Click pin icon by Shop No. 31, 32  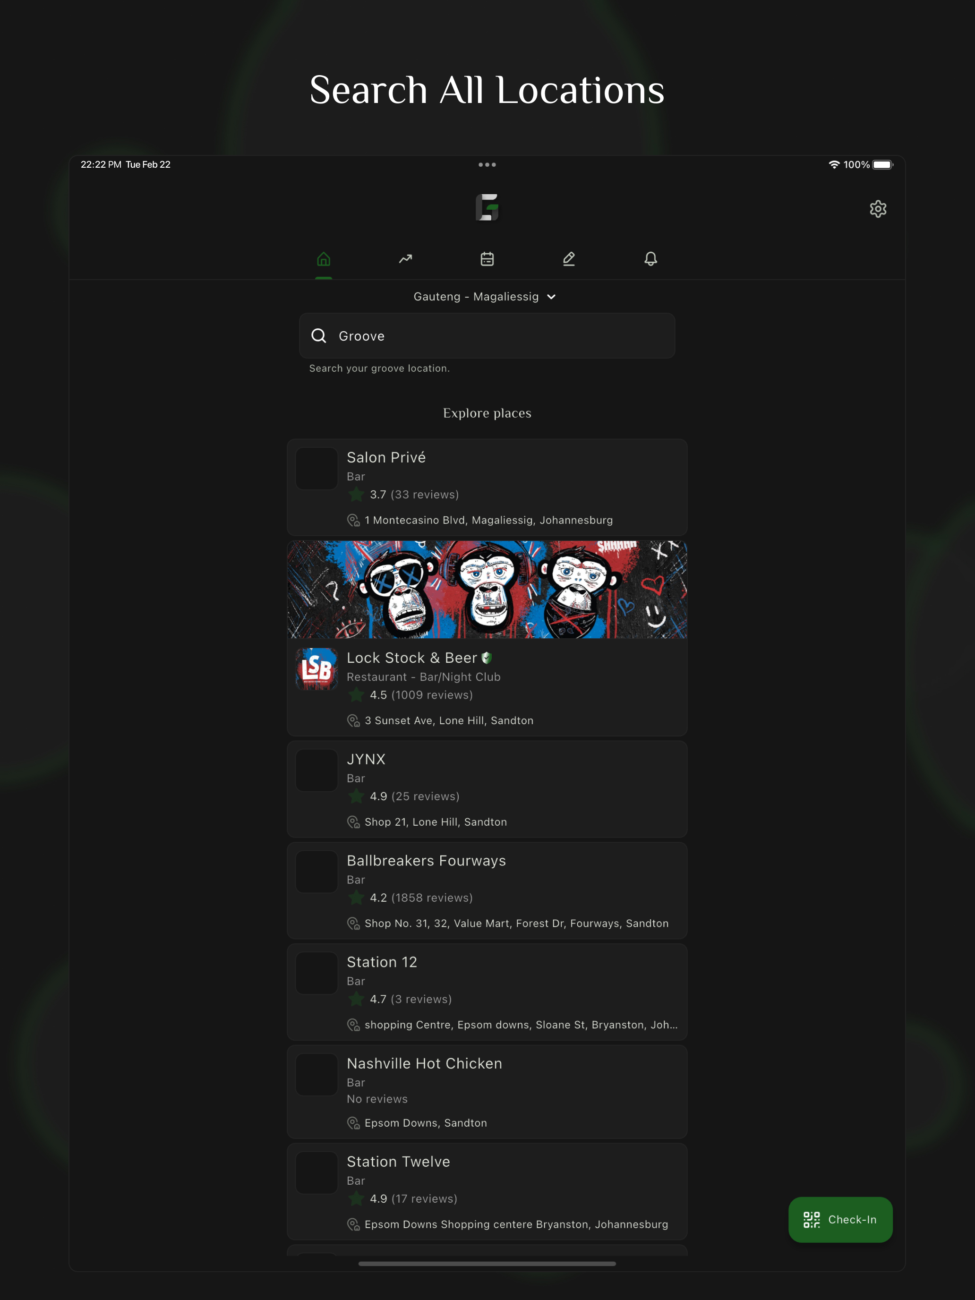(x=353, y=924)
